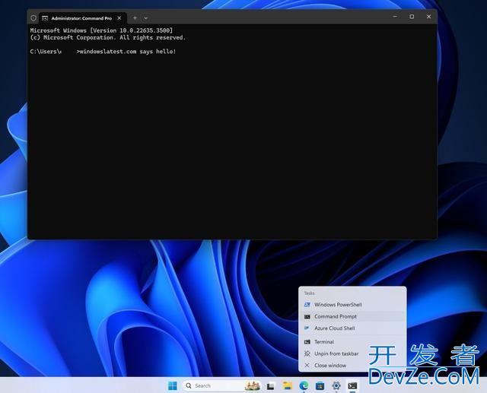
Task: Click the command prompt icon on the tab
Action: tap(45, 18)
